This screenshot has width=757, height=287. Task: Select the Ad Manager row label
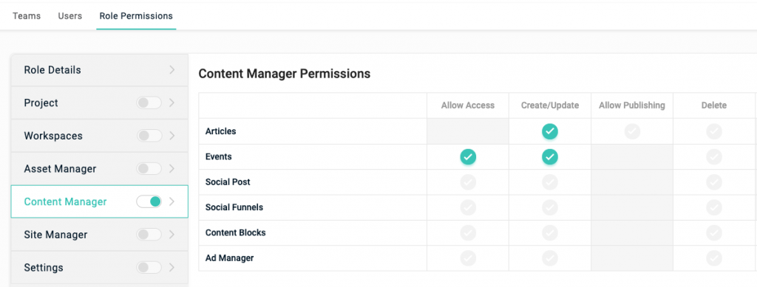(x=229, y=258)
